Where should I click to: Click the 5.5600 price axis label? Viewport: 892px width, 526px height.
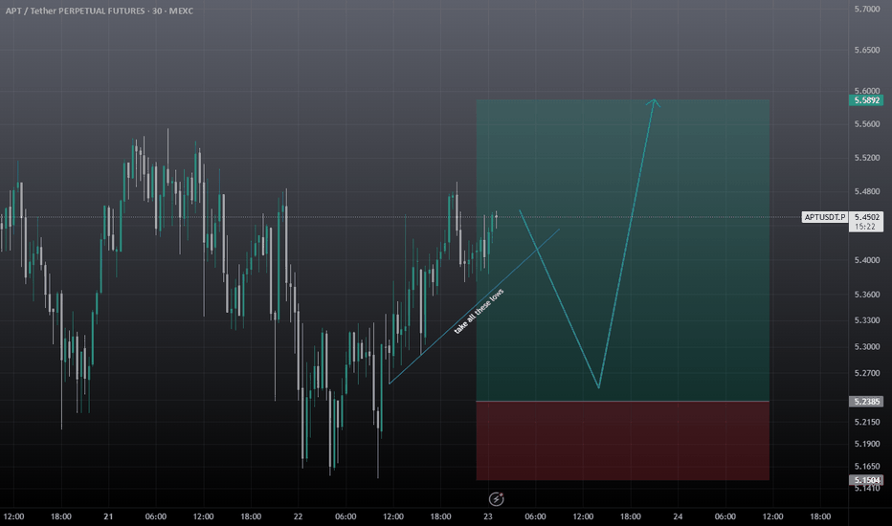pos(867,124)
